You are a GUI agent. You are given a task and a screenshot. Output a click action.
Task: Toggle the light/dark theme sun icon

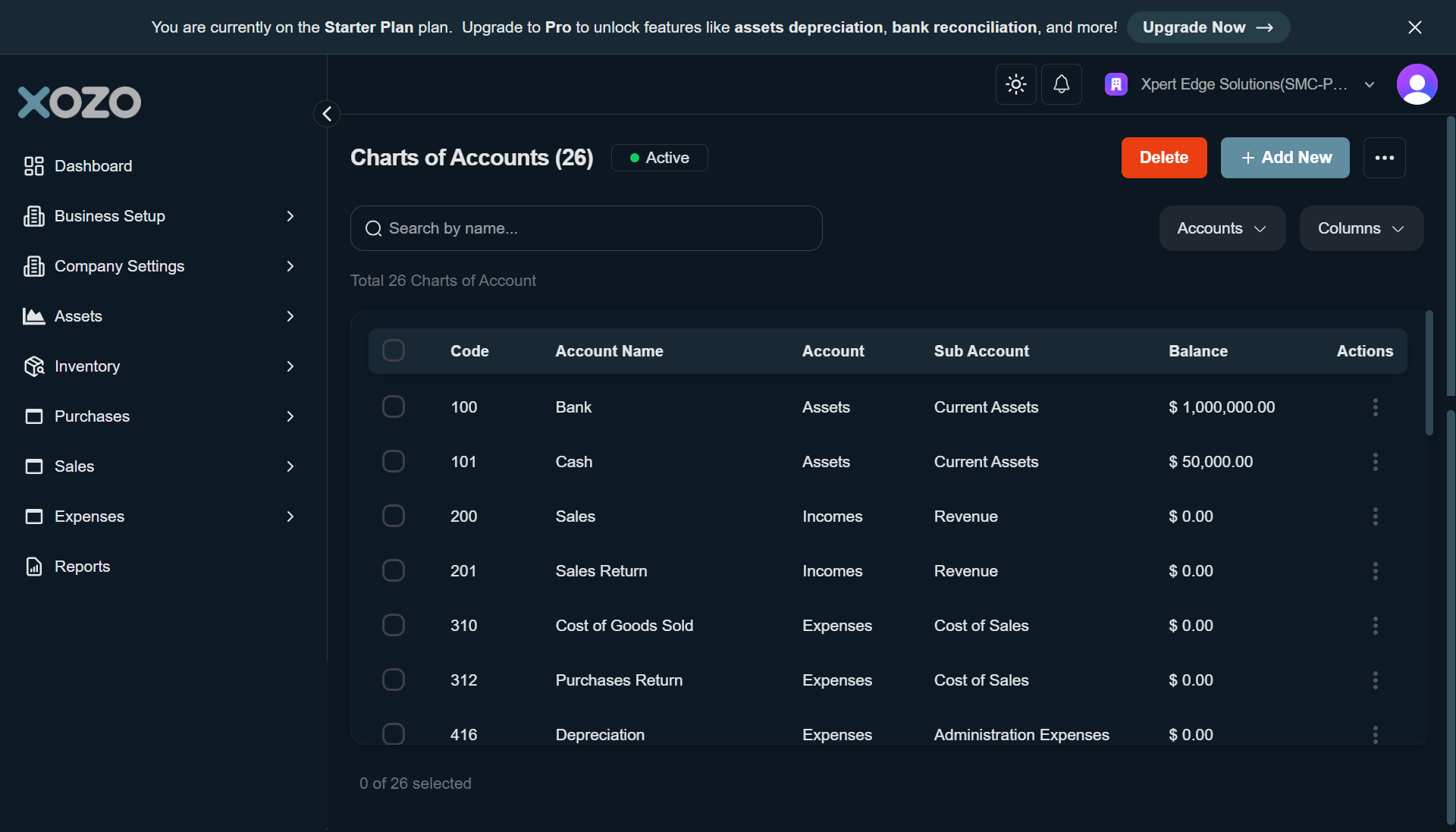1015,84
